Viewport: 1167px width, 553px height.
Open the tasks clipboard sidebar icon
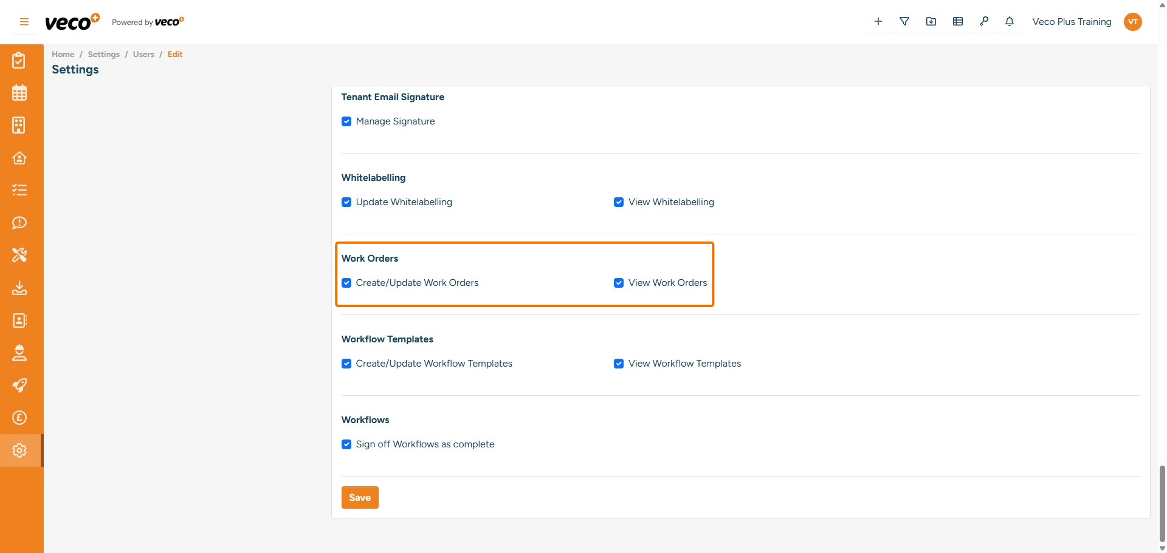point(19,60)
